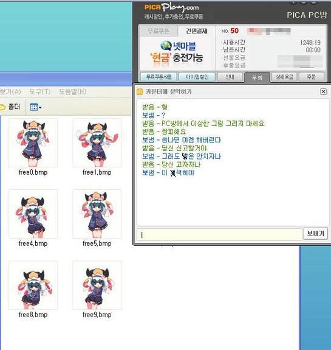Open the views icon dropdown
The height and width of the screenshot is (350, 331).
pos(36,107)
